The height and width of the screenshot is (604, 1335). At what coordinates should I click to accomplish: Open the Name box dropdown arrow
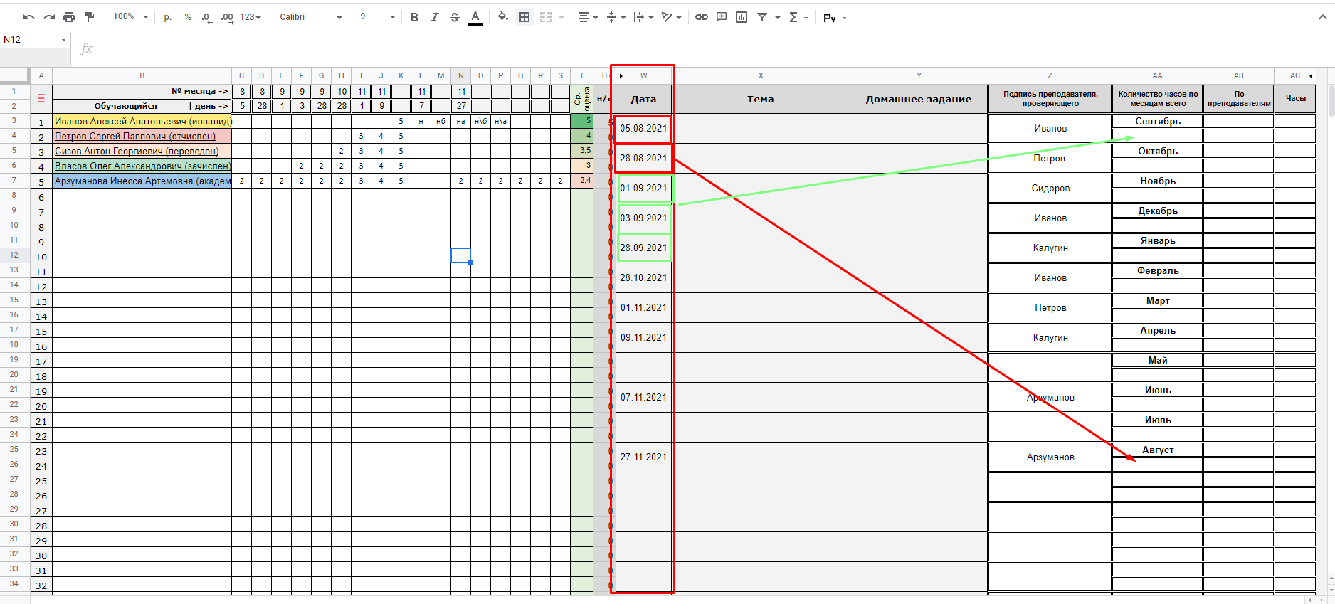[x=63, y=40]
